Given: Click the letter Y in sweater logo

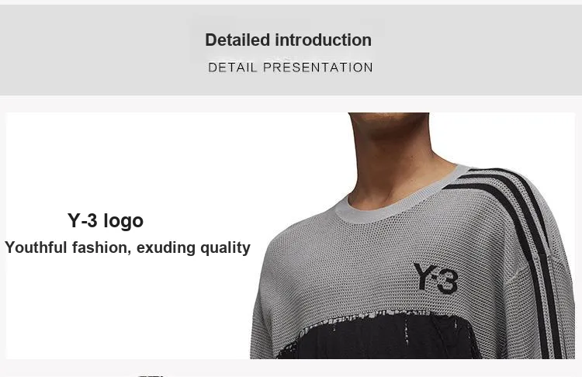Looking at the screenshot, I should 422,275.
